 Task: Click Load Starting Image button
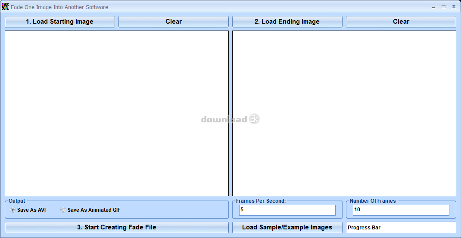60,22
